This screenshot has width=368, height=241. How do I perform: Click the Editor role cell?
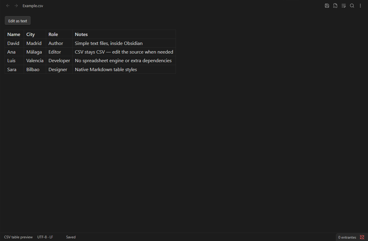[59, 52]
